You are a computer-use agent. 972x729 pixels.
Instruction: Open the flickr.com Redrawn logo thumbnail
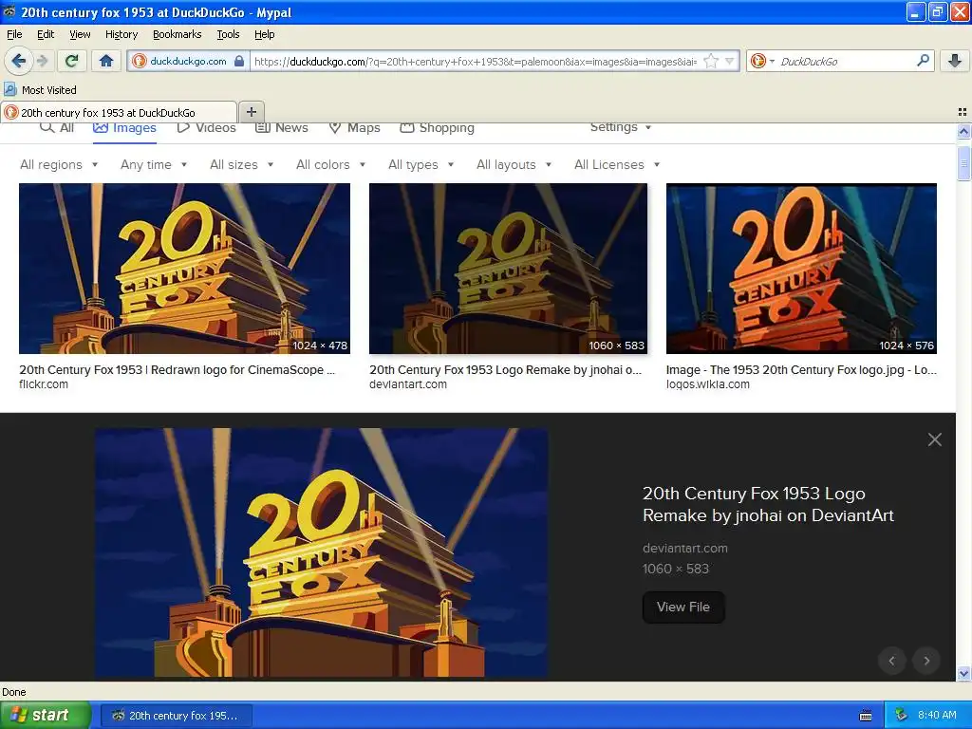(185, 269)
